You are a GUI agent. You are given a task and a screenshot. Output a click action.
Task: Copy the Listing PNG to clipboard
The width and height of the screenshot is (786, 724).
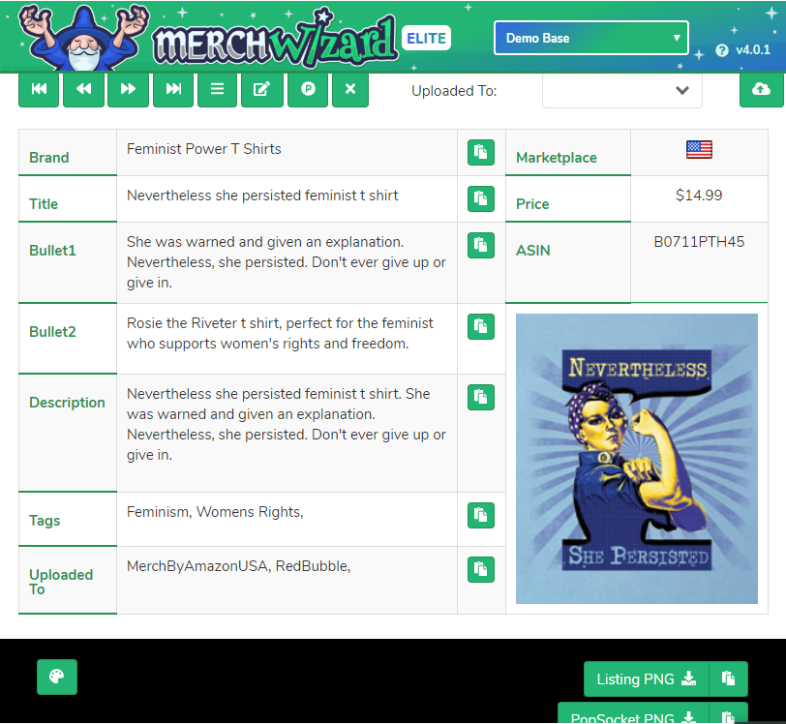pyautogui.click(x=728, y=679)
